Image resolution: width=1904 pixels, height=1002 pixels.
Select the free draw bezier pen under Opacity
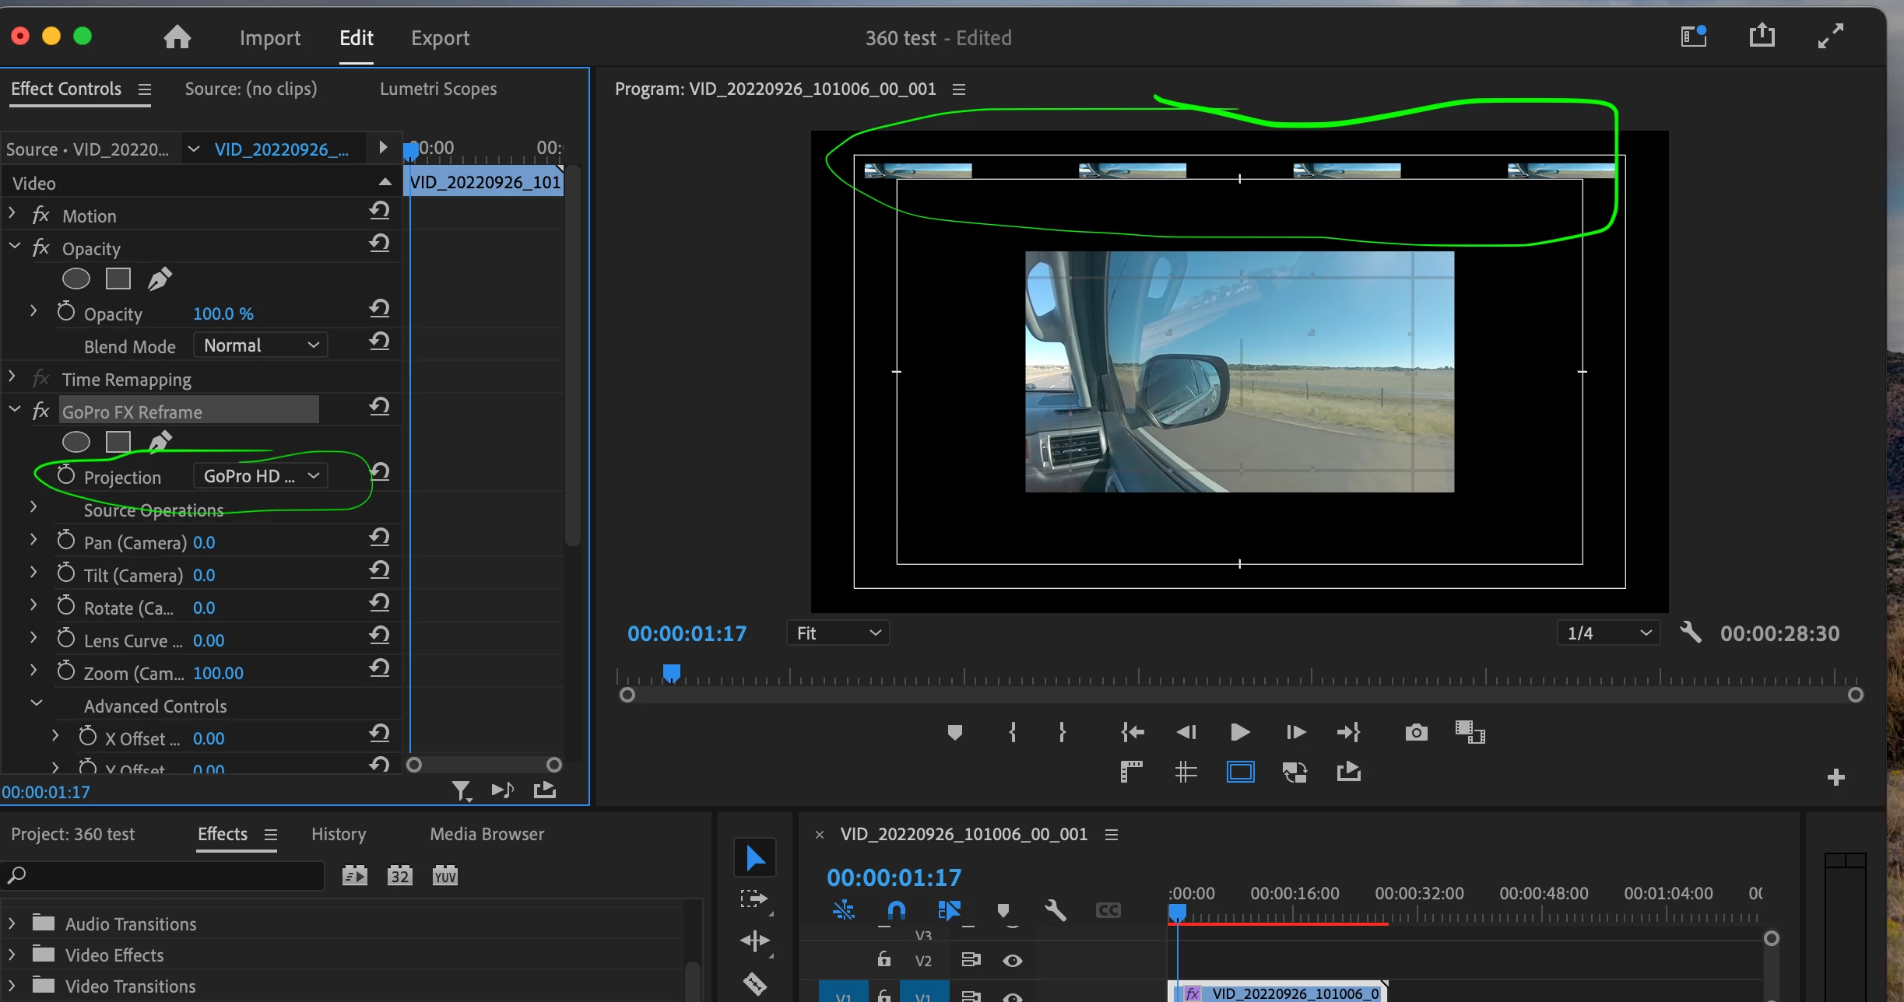(160, 279)
